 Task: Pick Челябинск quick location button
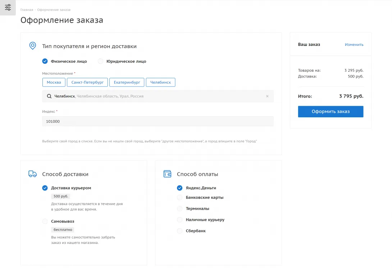(x=160, y=82)
